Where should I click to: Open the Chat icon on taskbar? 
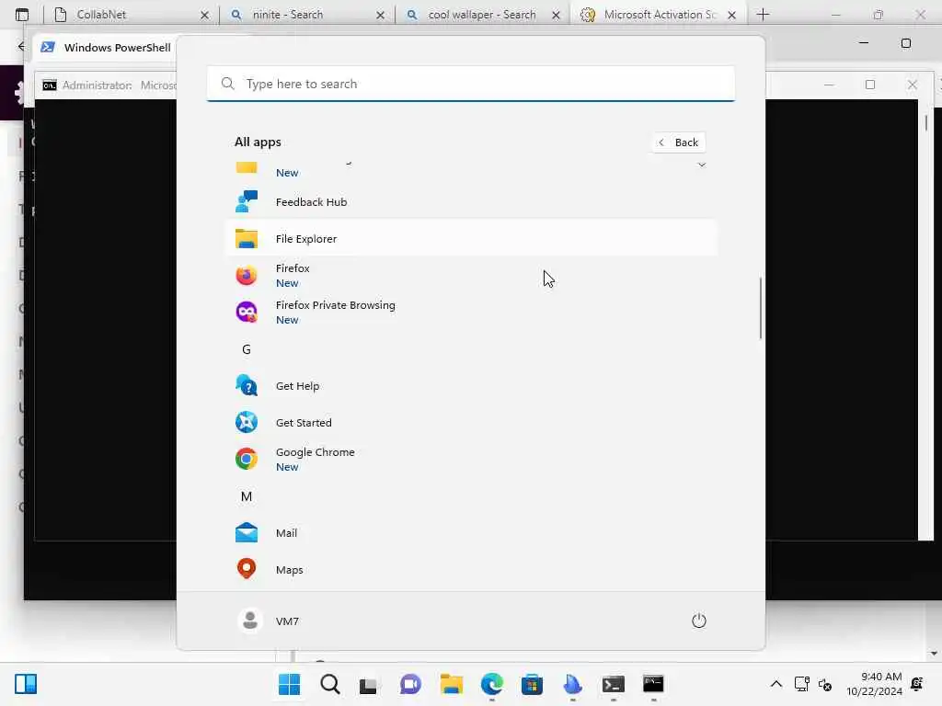point(410,684)
